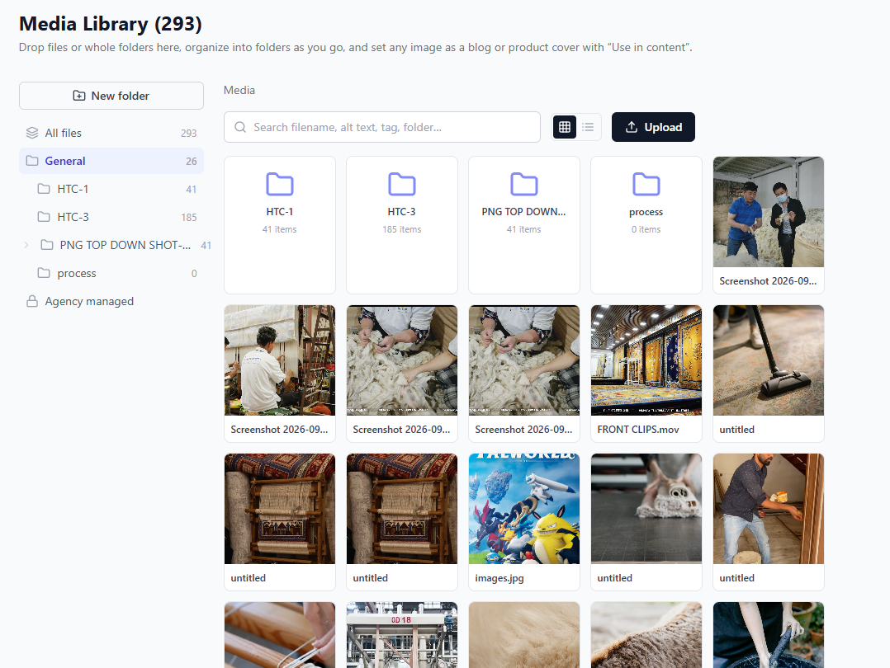This screenshot has height=668, width=890.
Task: Click the General folder icon in sidebar
Action: click(x=32, y=161)
